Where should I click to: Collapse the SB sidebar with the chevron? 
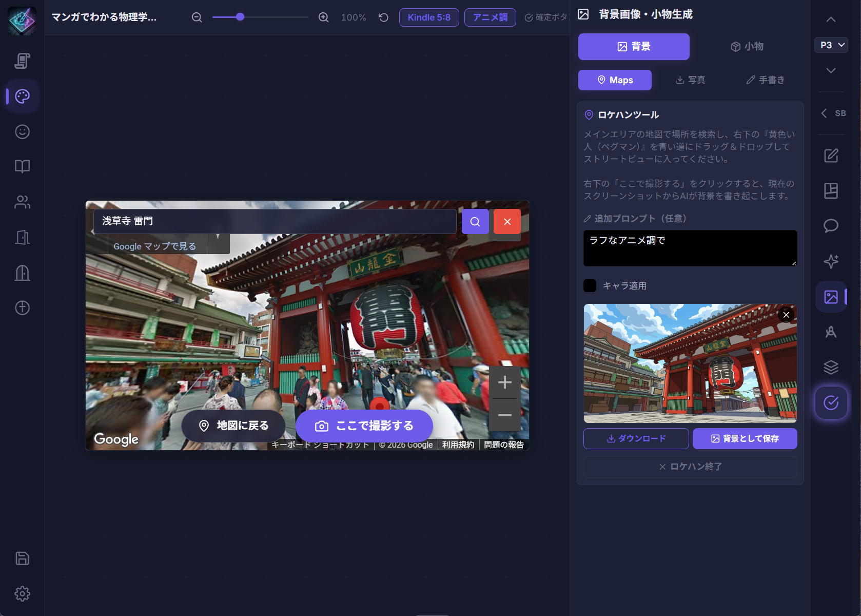[824, 113]
